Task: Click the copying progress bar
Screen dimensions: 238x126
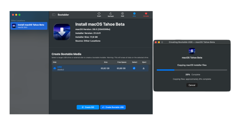Action: point(192,70)
